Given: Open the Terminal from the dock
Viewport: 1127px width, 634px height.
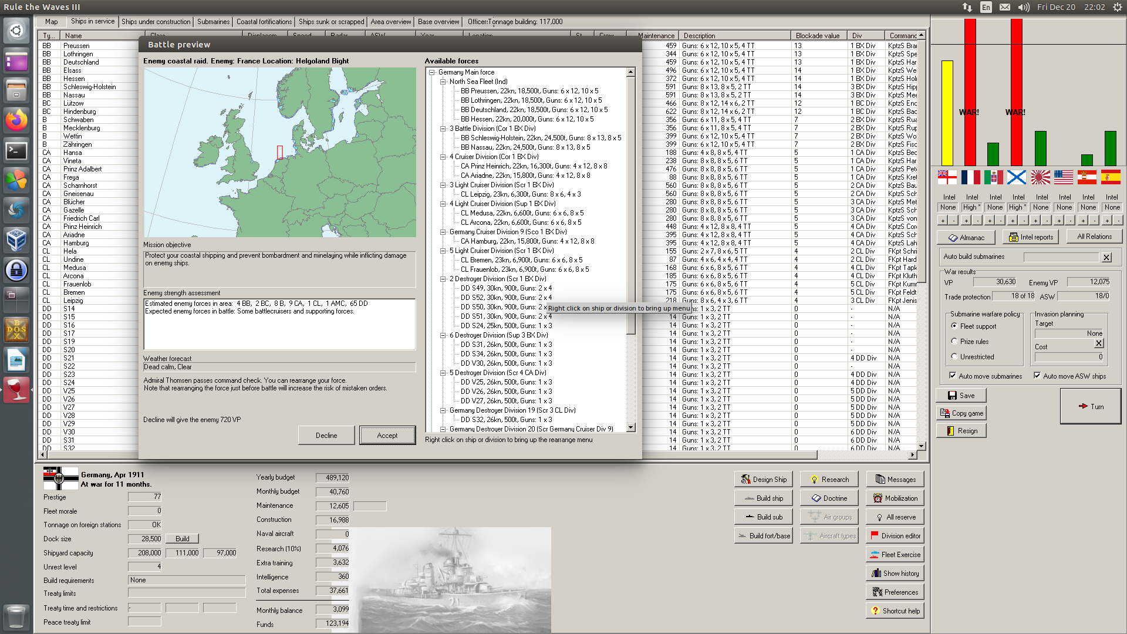Looking at the screenshot, I should click(16, 151).
